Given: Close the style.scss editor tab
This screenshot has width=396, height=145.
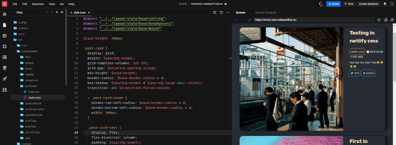Looking at the screenshot, I should click(x=89, y=13).
